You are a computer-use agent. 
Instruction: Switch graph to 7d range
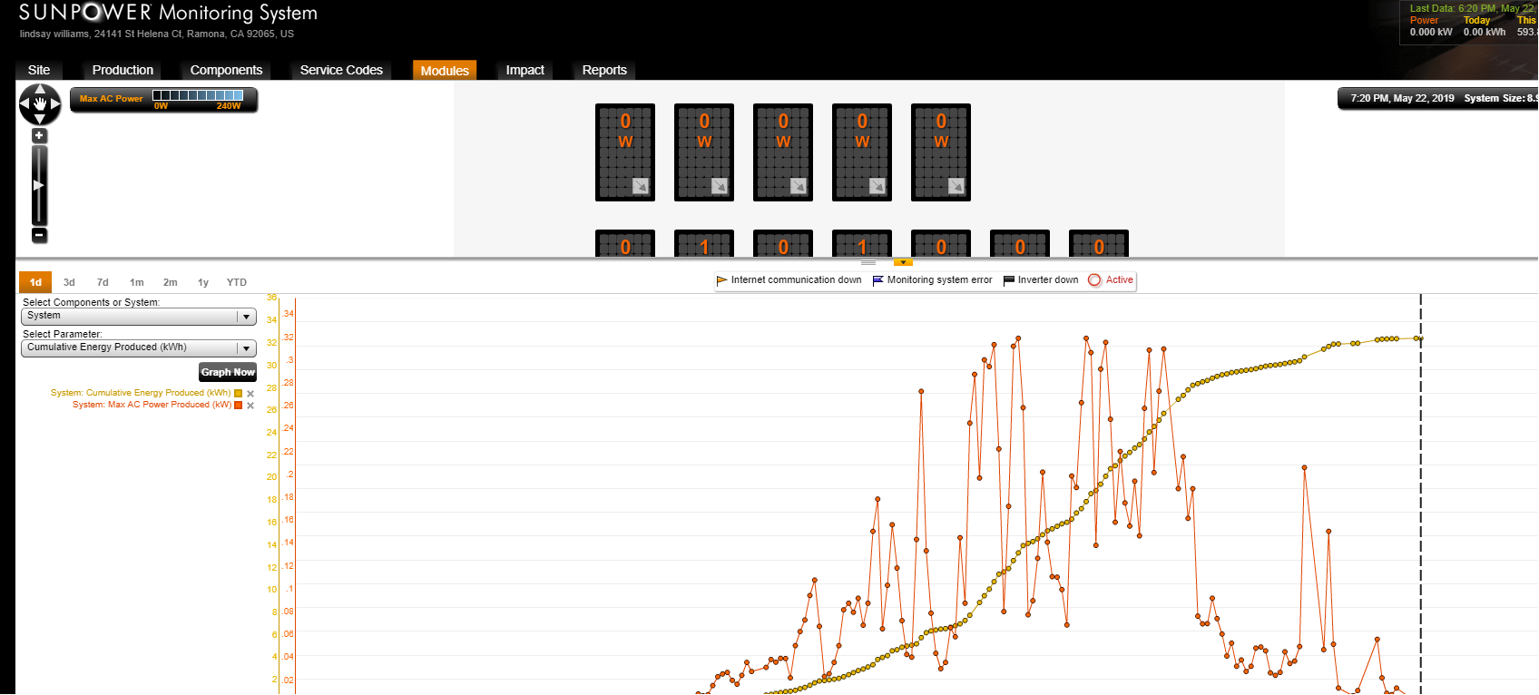pos(103,282)
